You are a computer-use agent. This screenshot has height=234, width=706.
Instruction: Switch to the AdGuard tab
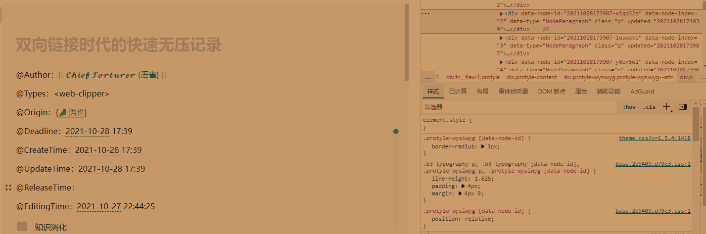point(642,92)
